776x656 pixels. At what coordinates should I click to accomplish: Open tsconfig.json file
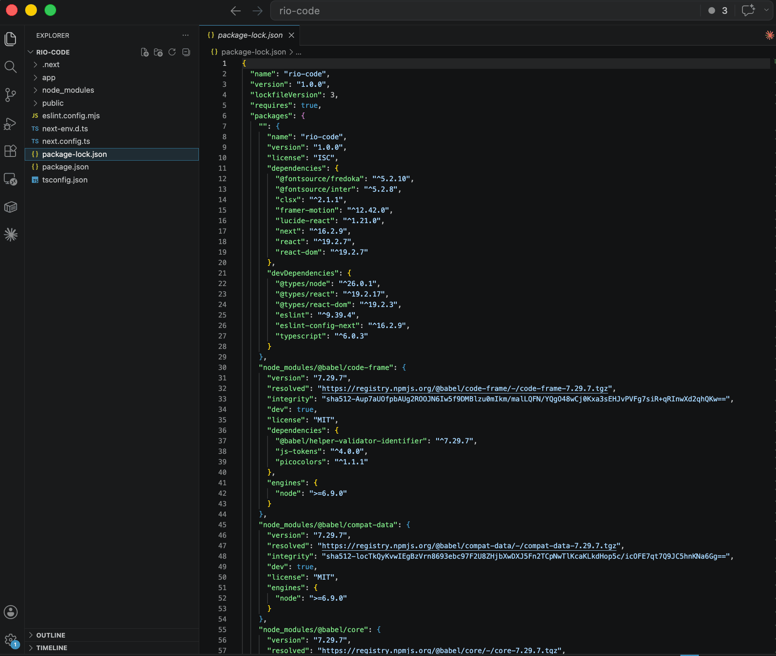click(112, 180)
